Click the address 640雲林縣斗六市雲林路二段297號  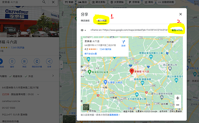[20, 87]
